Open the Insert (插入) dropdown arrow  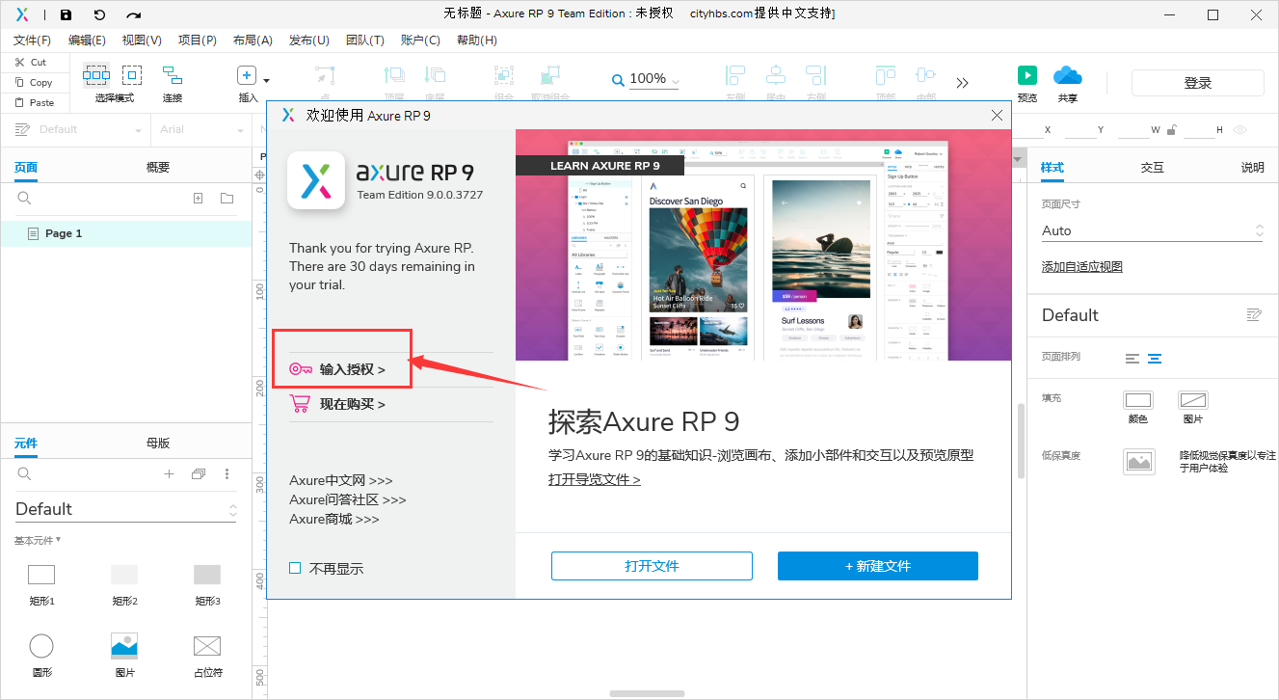[267, 80]
